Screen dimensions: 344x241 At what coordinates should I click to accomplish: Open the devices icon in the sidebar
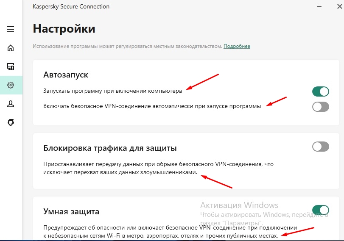pyautogui.click(x=11, y=66)
